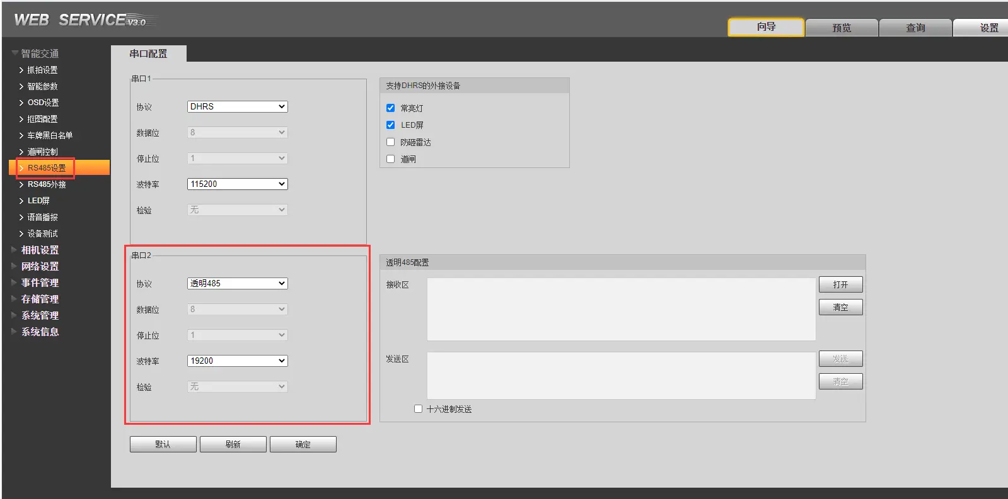Click the 刷新 button
The width and height of the screenshot is (1008, 499).
tap(233, 444)
